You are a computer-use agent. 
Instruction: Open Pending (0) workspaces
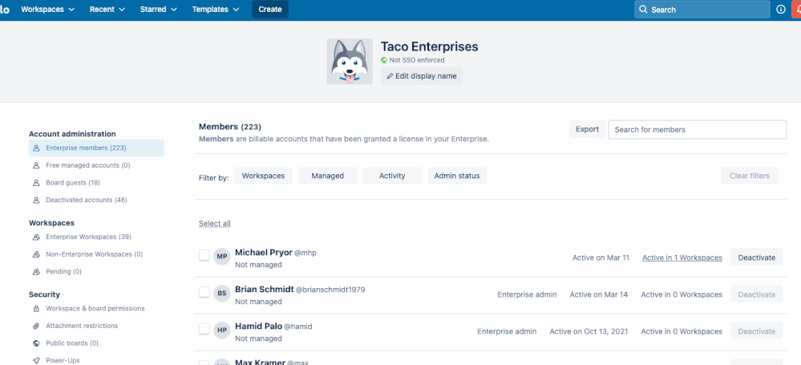(x=63, y=271)
